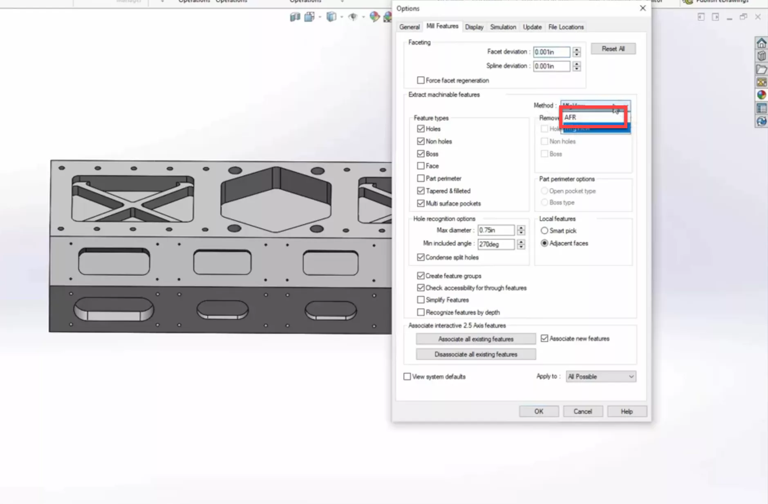Toggle the Multi surface pockets checkbox
This screenshot has width=768, height=504.
coord(421,203)
